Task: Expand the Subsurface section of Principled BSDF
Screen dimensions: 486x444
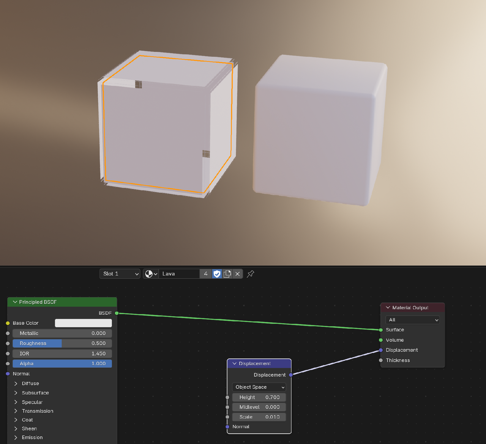Action: click(x=16, y=392)
